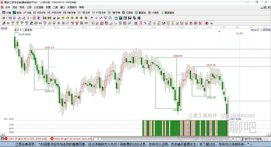
Task: Toggle the purple staircase indicator icon
Action: (19, 18)
